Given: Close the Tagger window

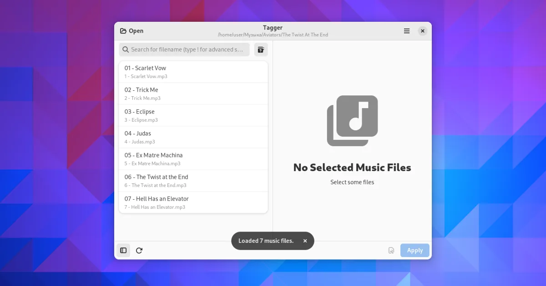Looking at the screenshot, I should click(423, 31).
